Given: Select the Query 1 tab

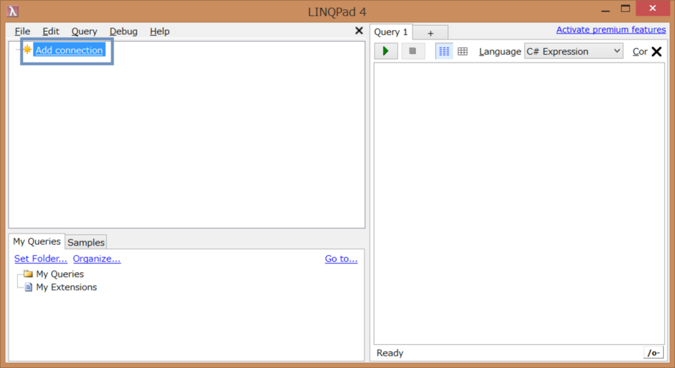Looking at the screenshot, I should [x=391, y=32].
